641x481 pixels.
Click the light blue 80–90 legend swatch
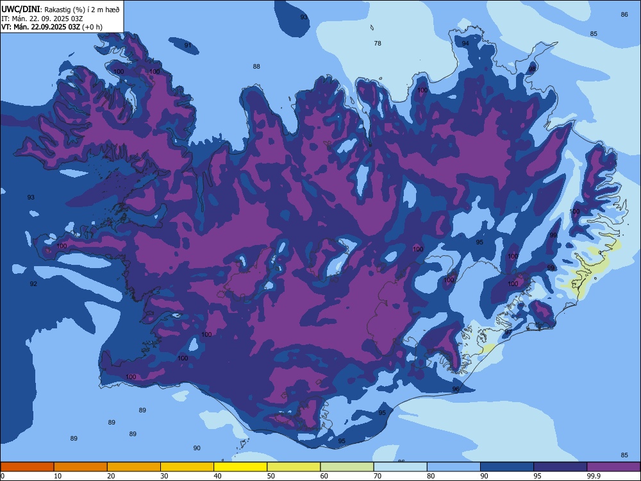tap(454, 467)
